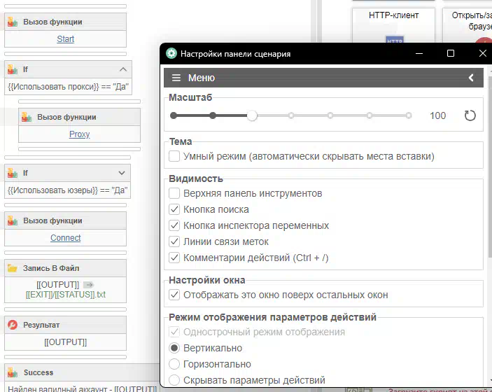Image resolution: width=492 pixels, height=392 pixels.
Task: Maximize the Настройки панели сценария window
Action: (x=451, y=53)
